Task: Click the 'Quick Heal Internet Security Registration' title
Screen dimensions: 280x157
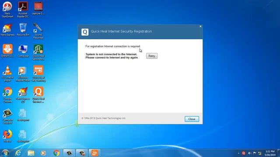Action: (x=121, y=31)
